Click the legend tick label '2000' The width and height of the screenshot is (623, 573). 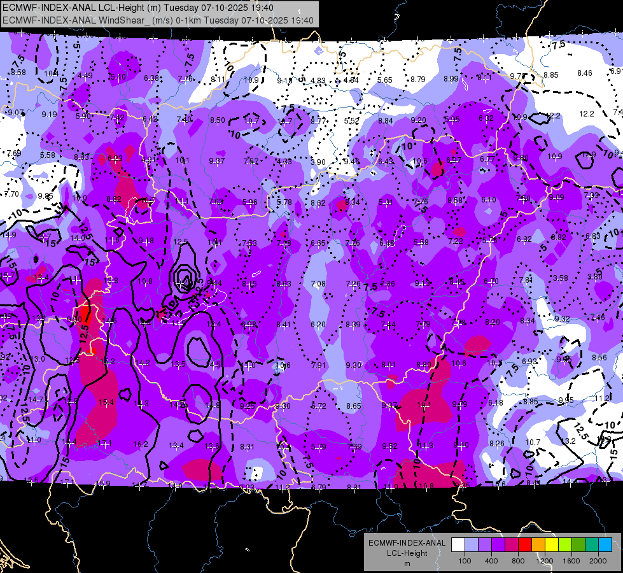598,561
